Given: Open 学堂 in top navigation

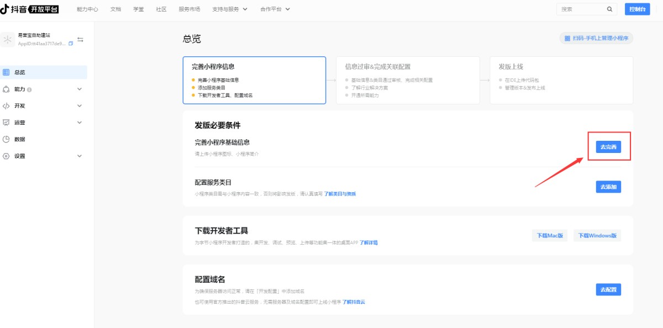Looking at the screenshot, I should tap(139, 9).
